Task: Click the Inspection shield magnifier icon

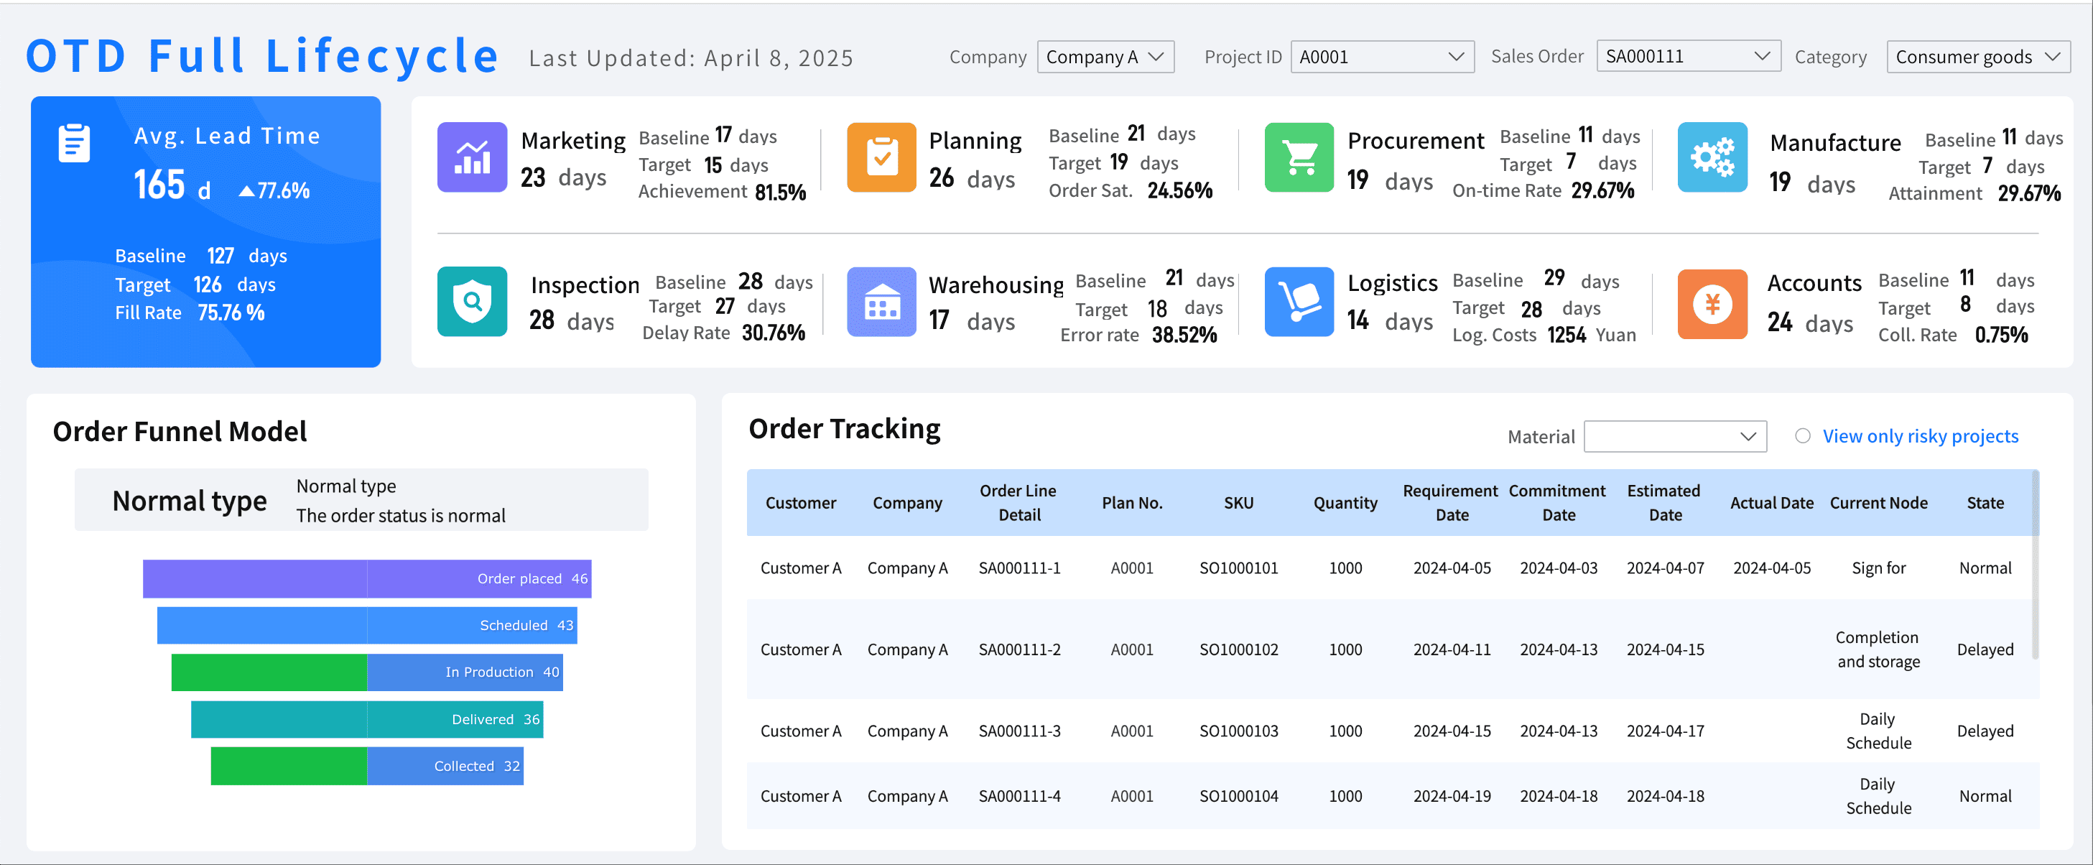Action: point(472,302)
